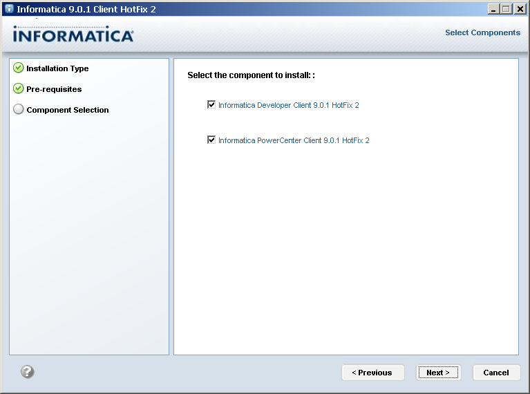The width and height of the screenshot is (530, 394).
Task: Click the Informatica Developer Client label text
Action: (289, 105)
